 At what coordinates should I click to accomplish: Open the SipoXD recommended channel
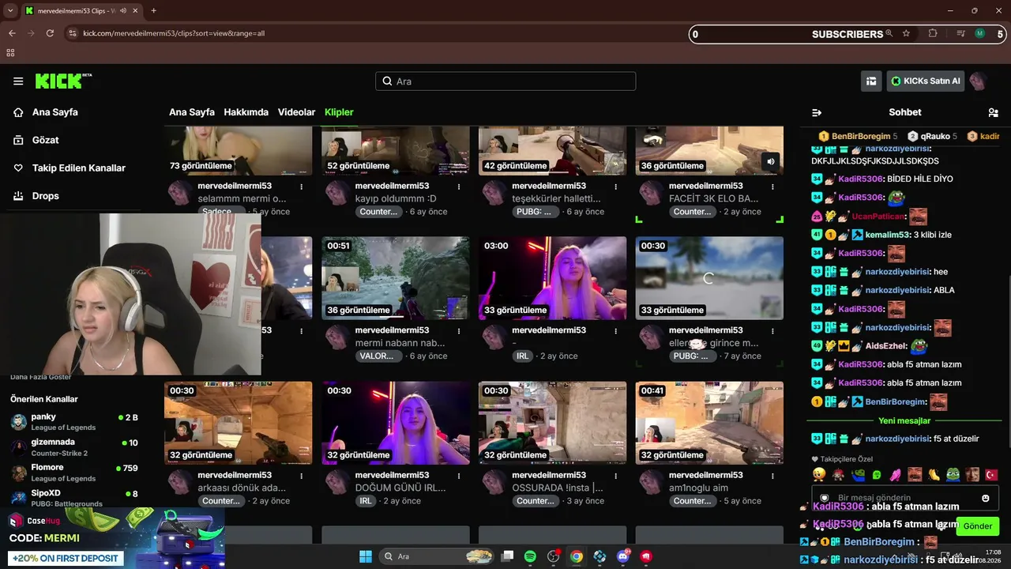coord(73,498)
